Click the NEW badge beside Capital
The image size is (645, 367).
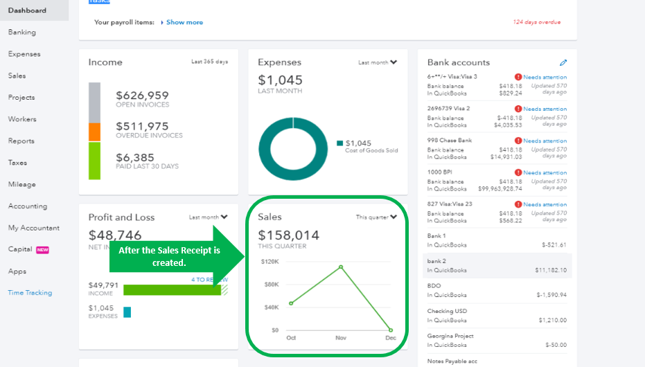coord(42,249)
